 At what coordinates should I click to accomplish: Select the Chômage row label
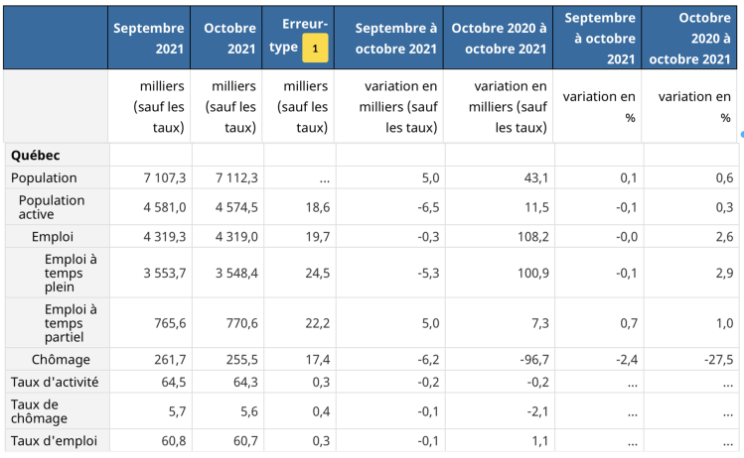61,360
